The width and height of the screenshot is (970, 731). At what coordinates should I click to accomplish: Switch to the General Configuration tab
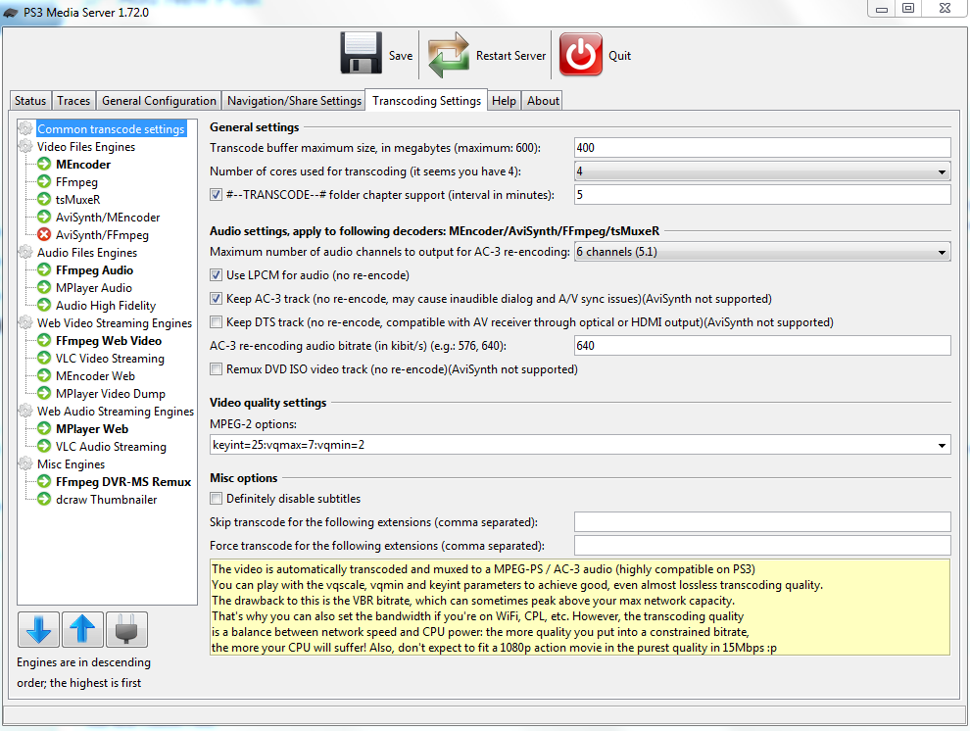pyautogui.click(x=159, y=101)
